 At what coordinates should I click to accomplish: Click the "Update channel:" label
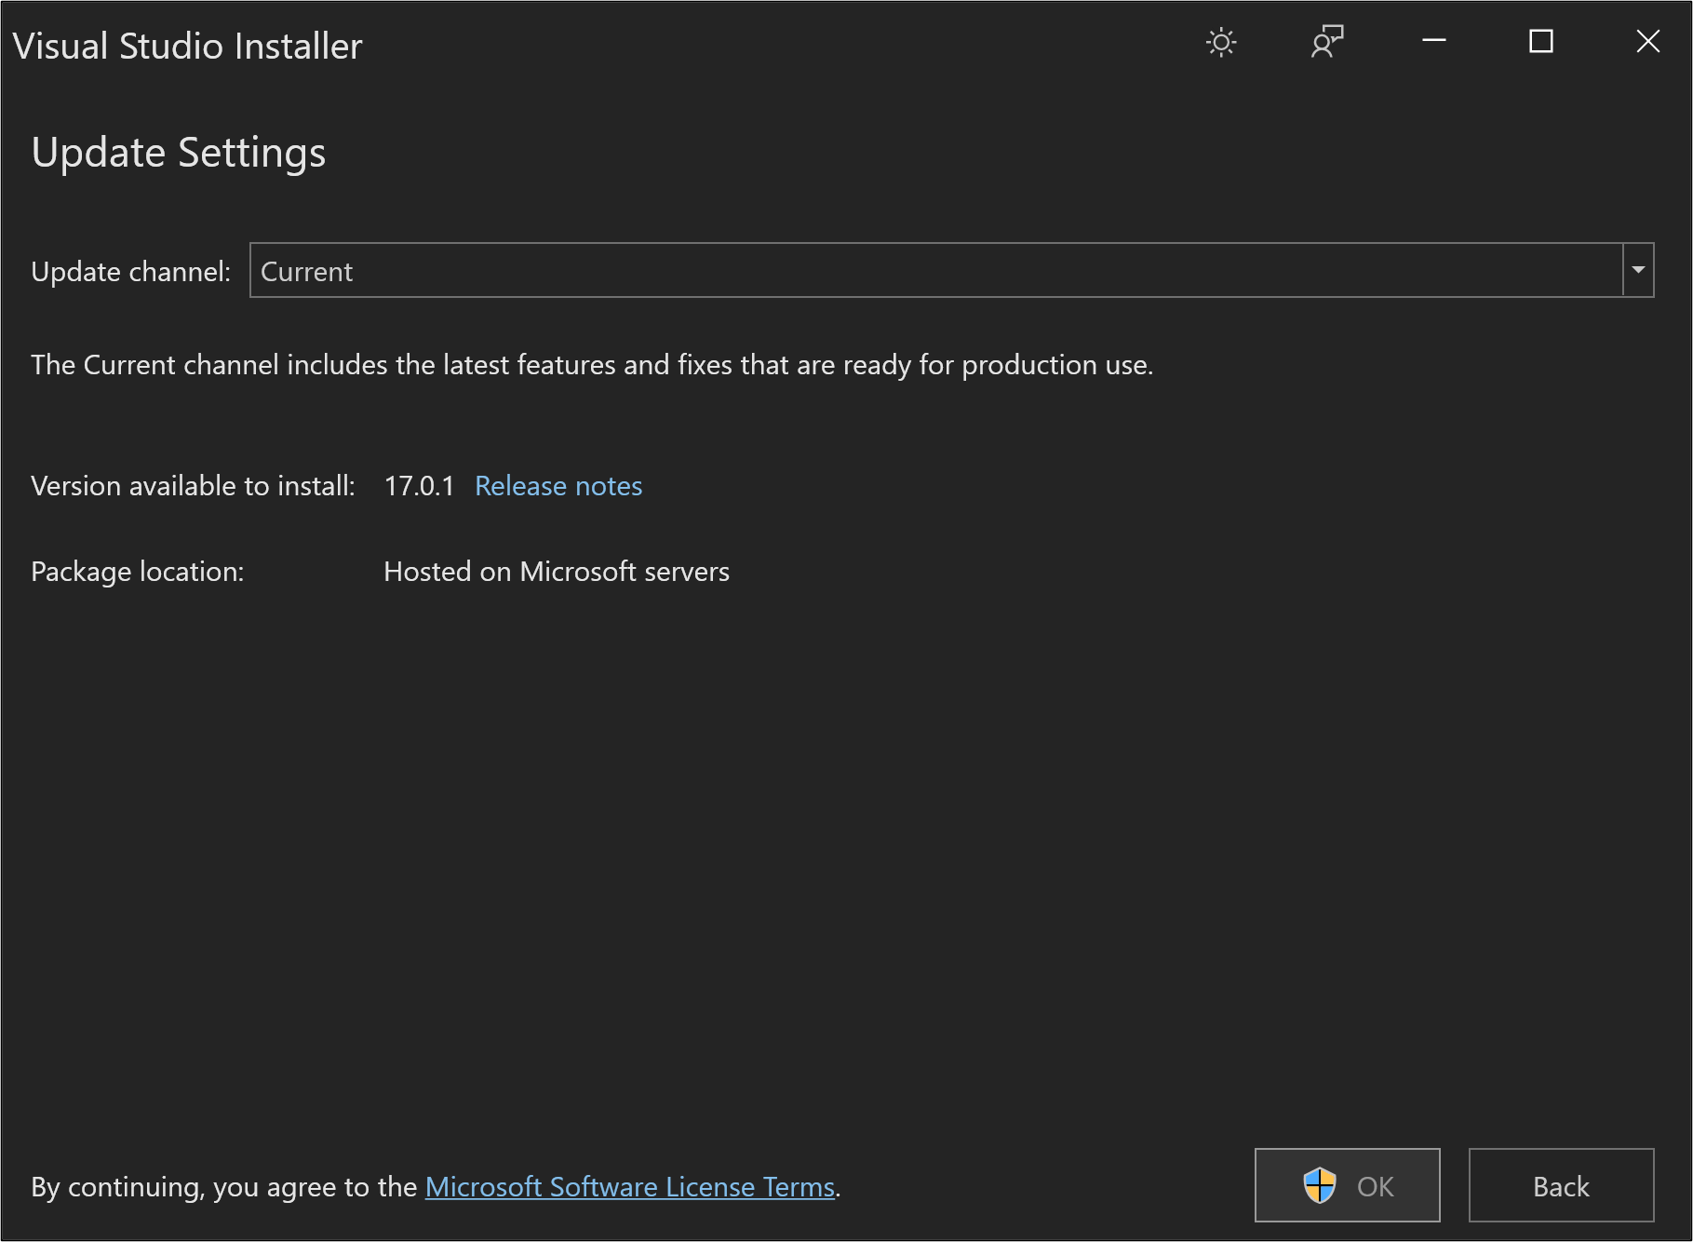click(x=130, y=272)
